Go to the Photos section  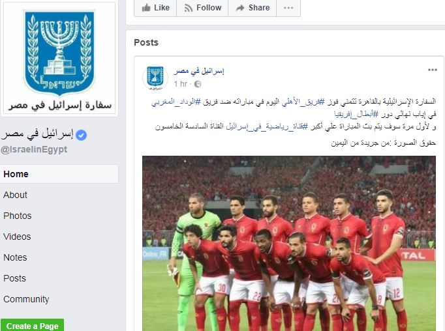[18, 216]
